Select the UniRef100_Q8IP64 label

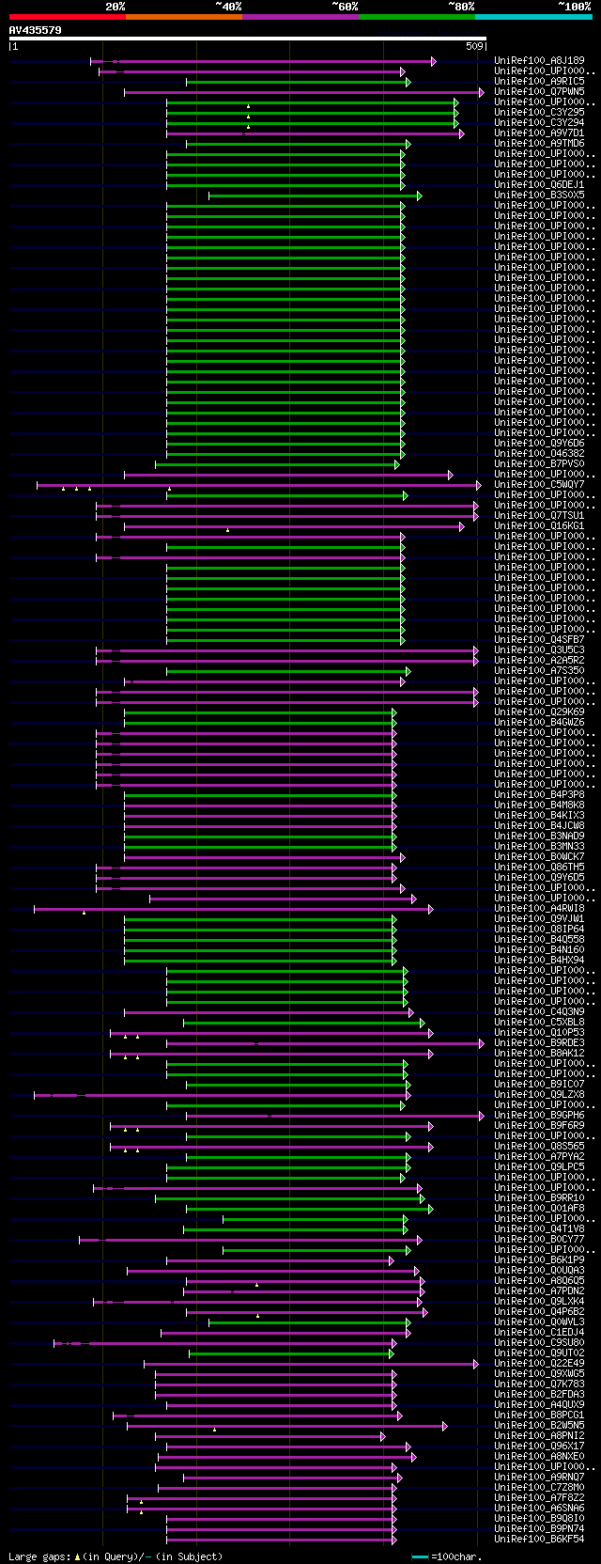[539, 930]
